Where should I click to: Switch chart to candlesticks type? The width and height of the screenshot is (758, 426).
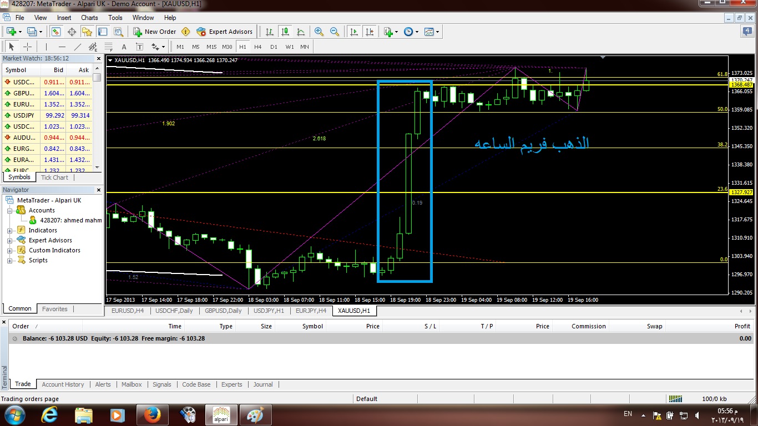(x=285, y=32)
